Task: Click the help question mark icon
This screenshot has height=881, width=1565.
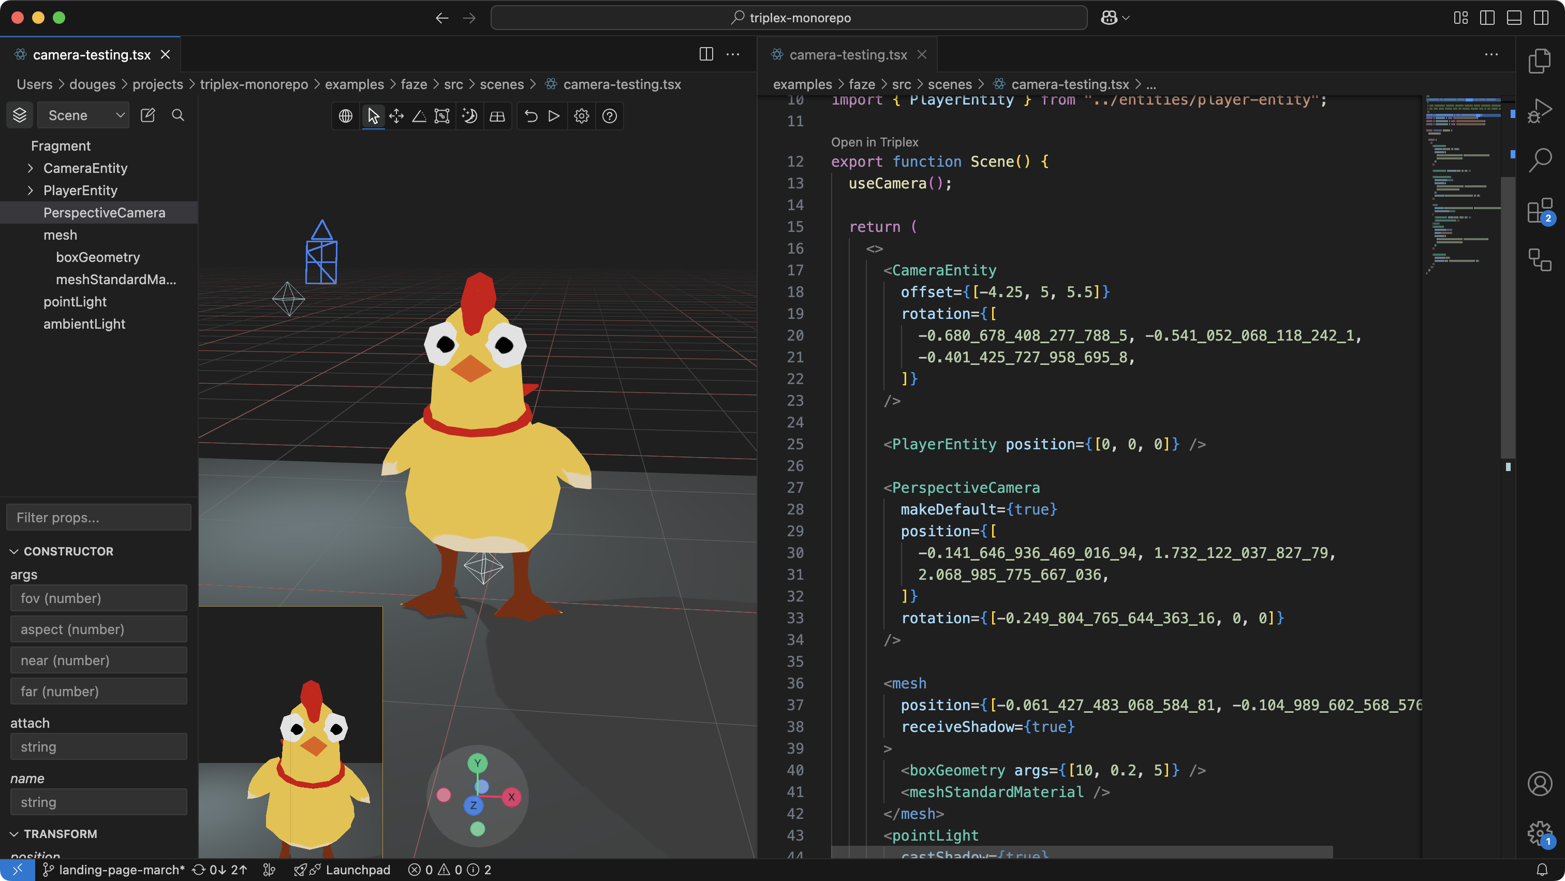Action: tap(609, 115)
